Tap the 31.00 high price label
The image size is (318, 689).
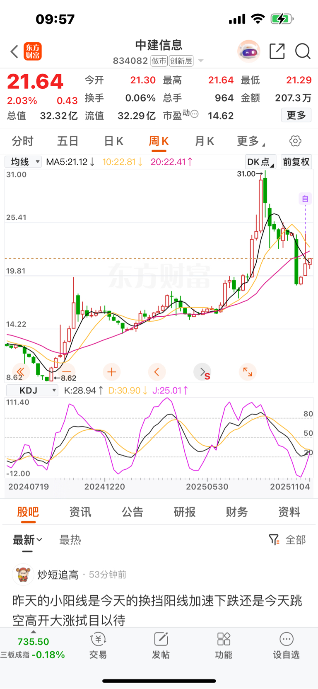coord(249,174)
